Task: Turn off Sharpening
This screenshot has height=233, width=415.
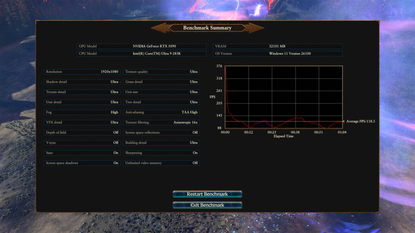Action: [162, 153]
